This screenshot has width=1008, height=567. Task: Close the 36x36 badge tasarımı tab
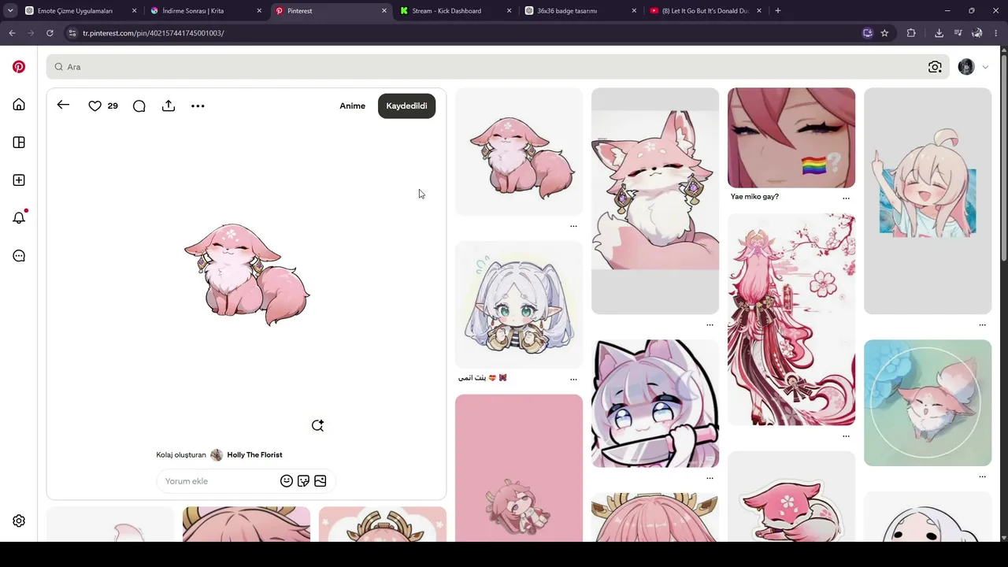(x=634, y=11)
